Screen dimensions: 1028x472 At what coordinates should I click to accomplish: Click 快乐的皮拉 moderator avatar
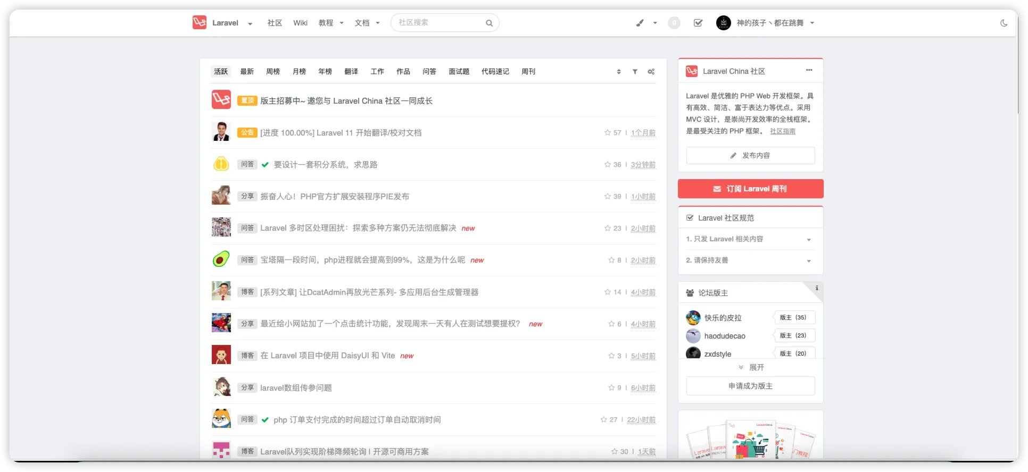click(693, 318)
